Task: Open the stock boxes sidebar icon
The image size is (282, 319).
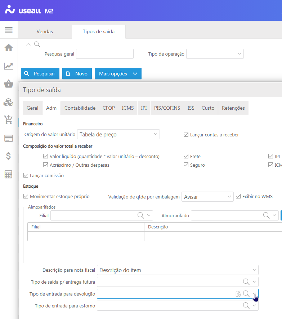Action: tap(9, 102)
